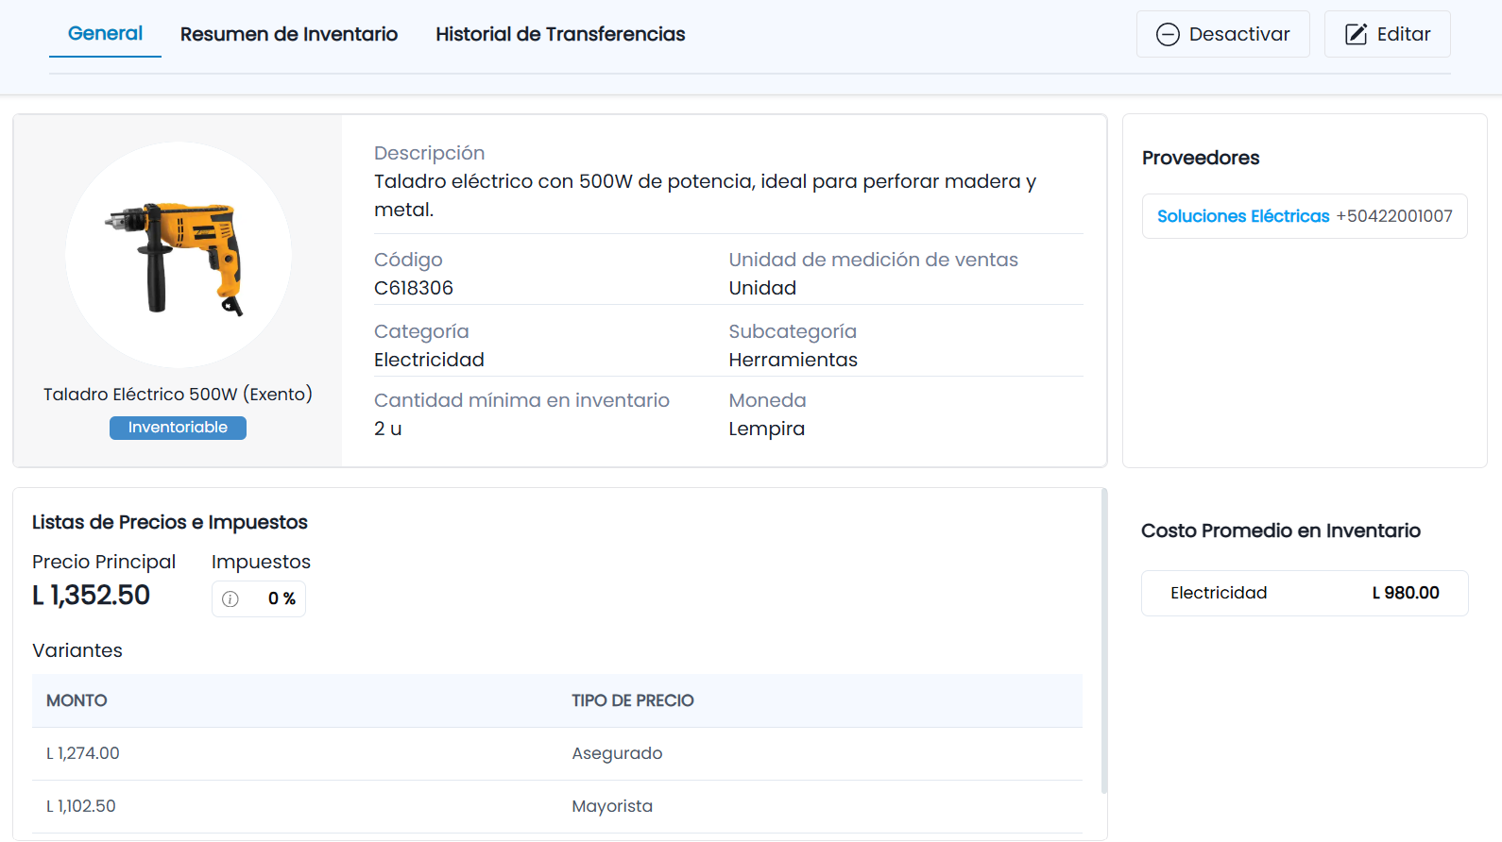Click the MONTO column header
The height and width of the screenshot is (842, 1502).
(77, 700)
